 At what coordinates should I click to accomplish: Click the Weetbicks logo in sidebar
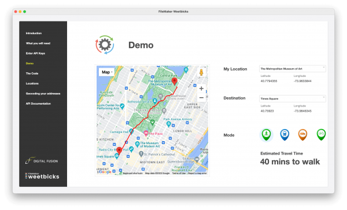click(42, 176)
